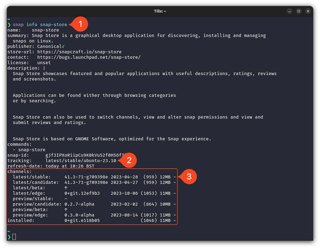Click the green prompt arrow on the command line

click(x=9, y=24)
